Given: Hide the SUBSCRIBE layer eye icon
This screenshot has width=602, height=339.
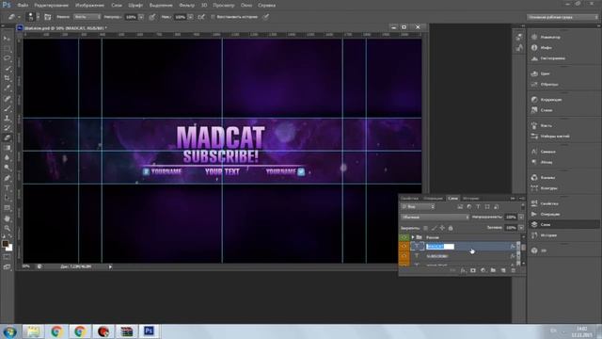Looking at the screenshot, I should [x=404, y=256].
